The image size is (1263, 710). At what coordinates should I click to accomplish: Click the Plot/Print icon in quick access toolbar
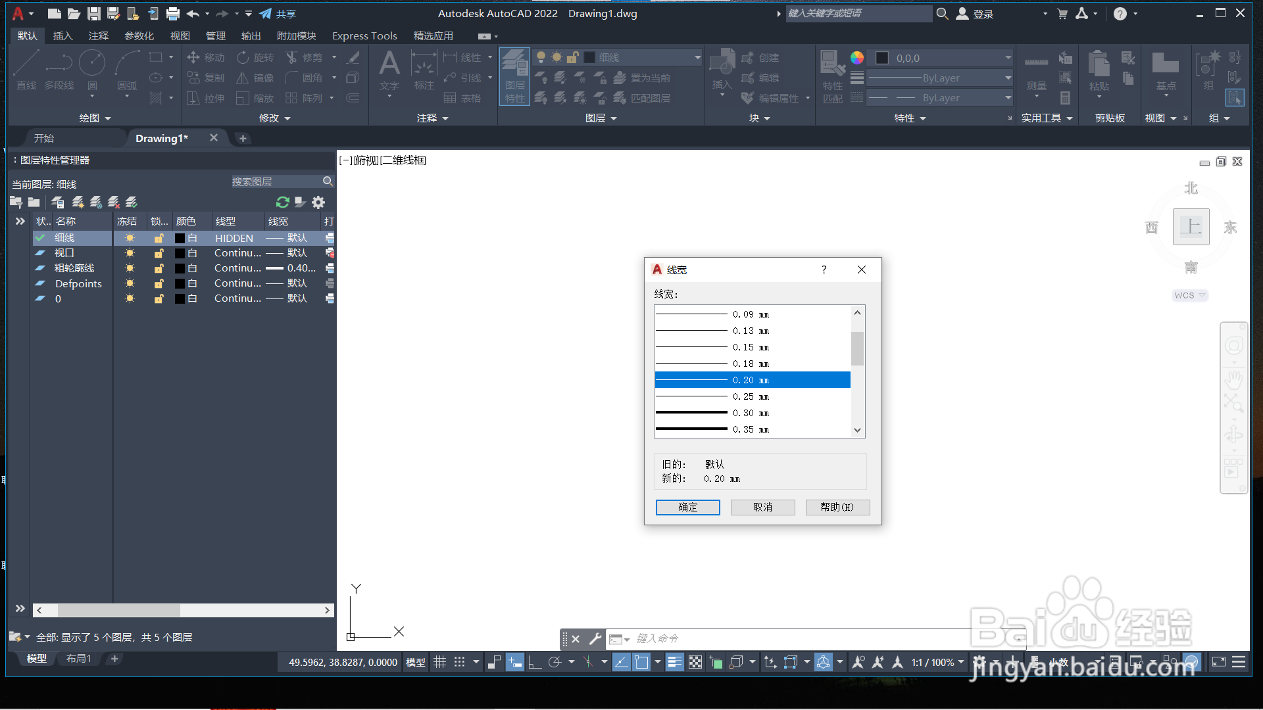(x=173, y=13)
